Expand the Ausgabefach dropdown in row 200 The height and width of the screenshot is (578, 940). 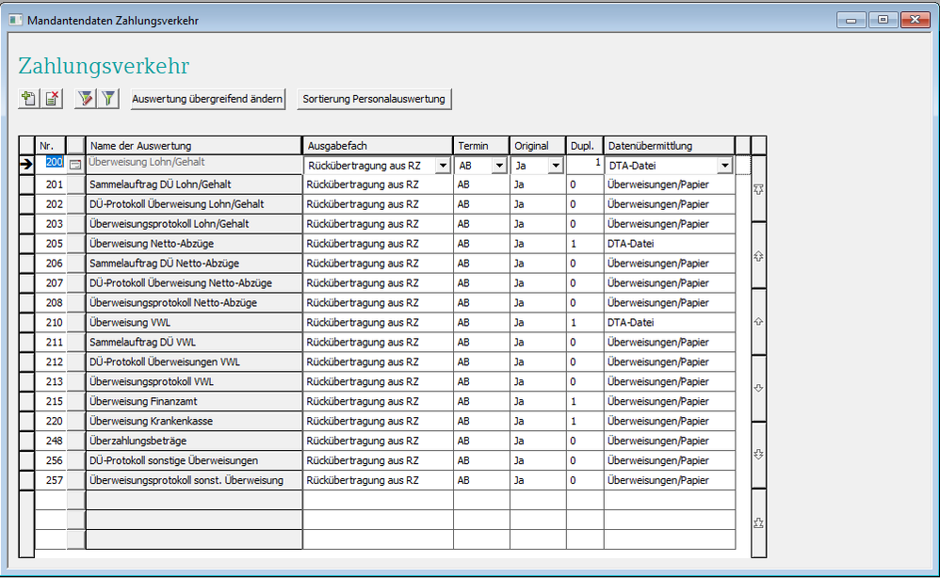(x=443, y=166)
